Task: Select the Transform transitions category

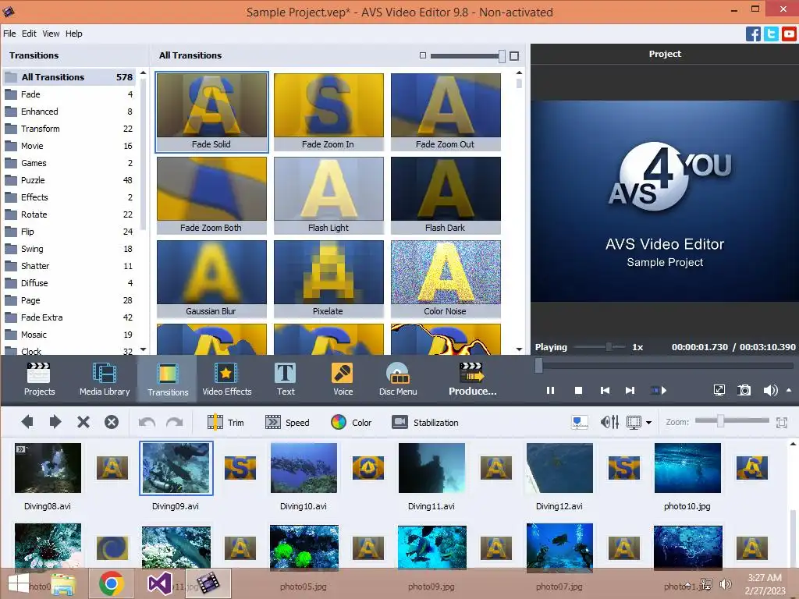Action: 69,129
